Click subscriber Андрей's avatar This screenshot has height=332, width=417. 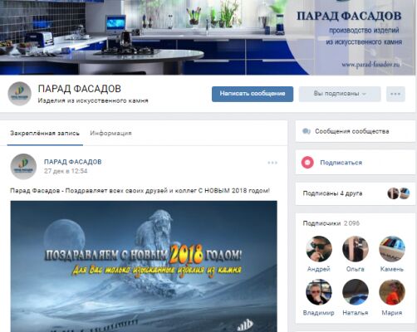tap(319, 249)
